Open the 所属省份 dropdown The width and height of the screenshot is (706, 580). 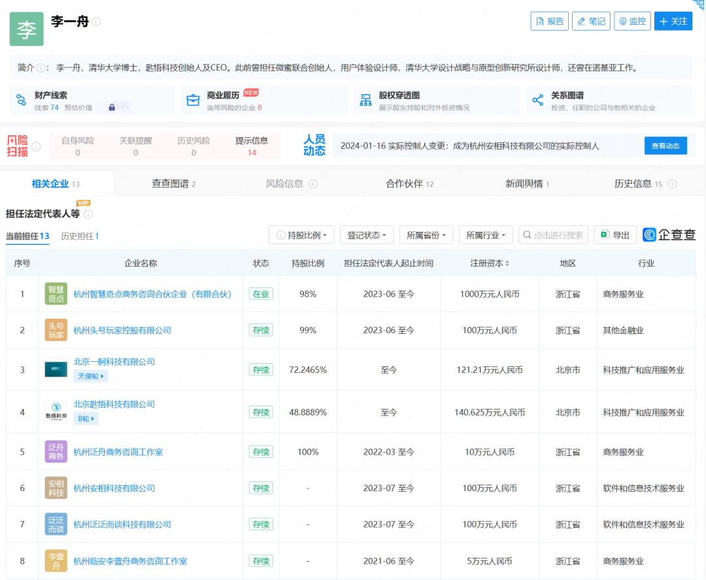click(x=426, y=235)
